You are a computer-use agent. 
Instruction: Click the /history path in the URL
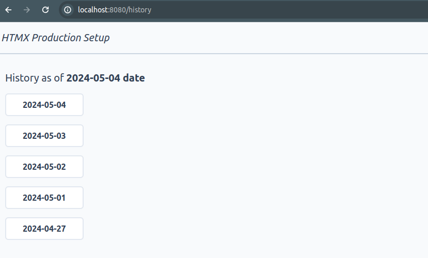pyautogui.click(x=139, y=10)
